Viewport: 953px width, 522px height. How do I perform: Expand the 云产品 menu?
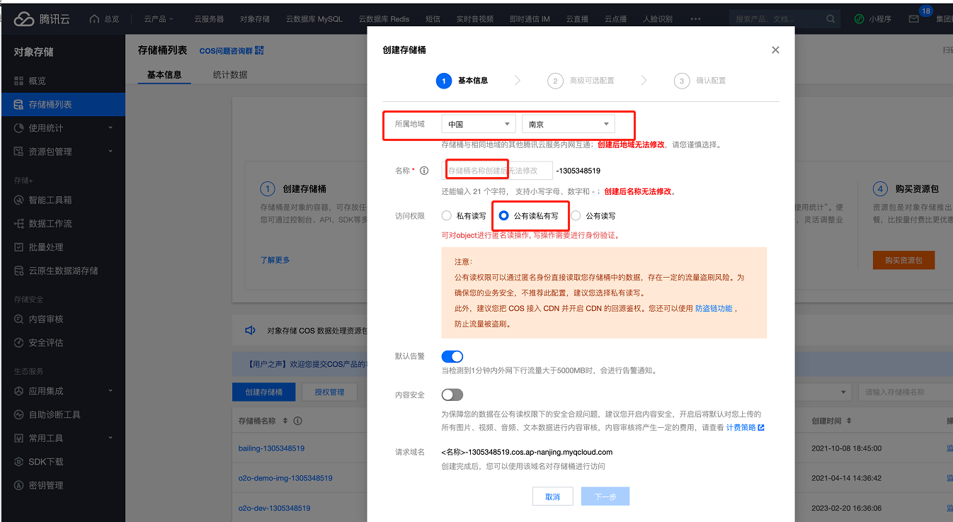[x=159, y=19]
